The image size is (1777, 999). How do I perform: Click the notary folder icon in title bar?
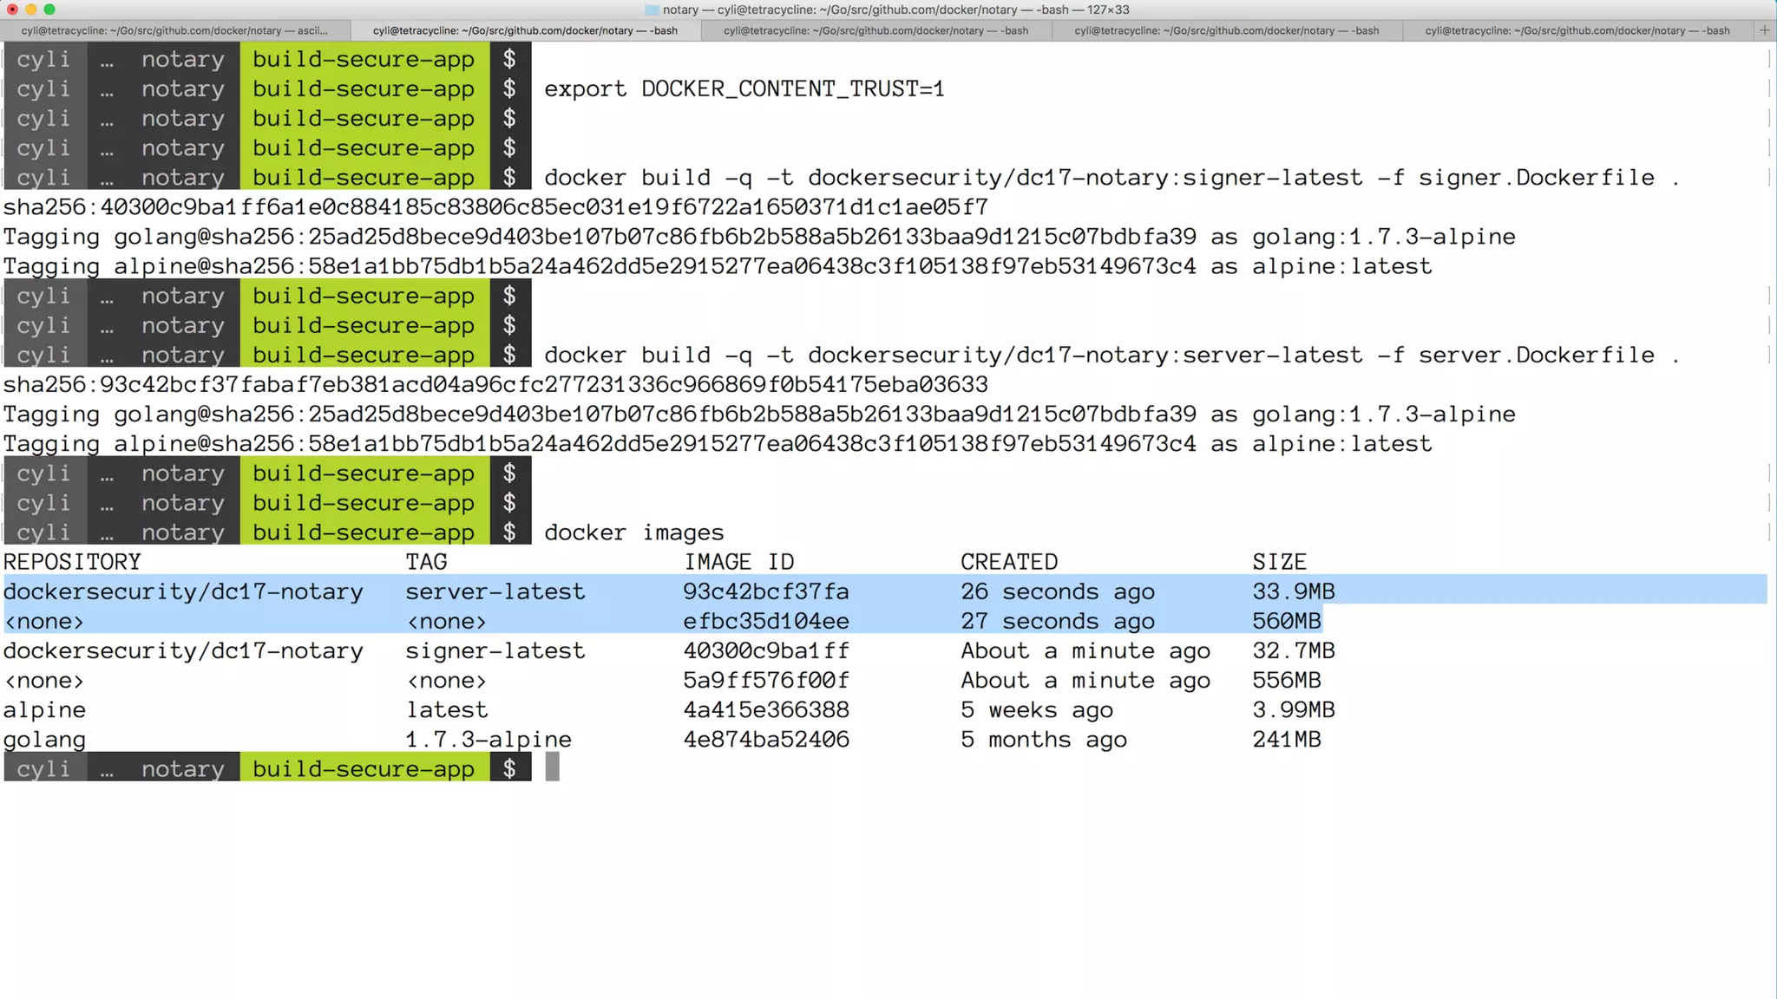652,10
